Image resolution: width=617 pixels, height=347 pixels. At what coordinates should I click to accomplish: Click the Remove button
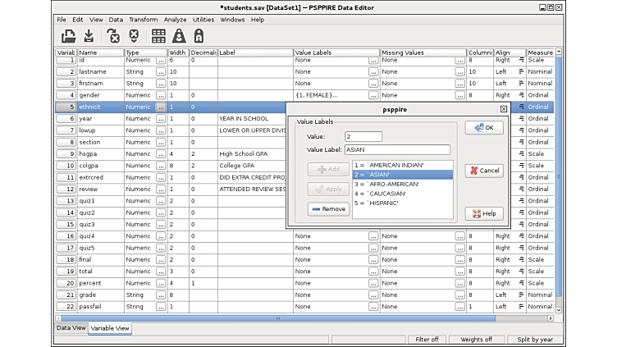(x=328, y=209)
